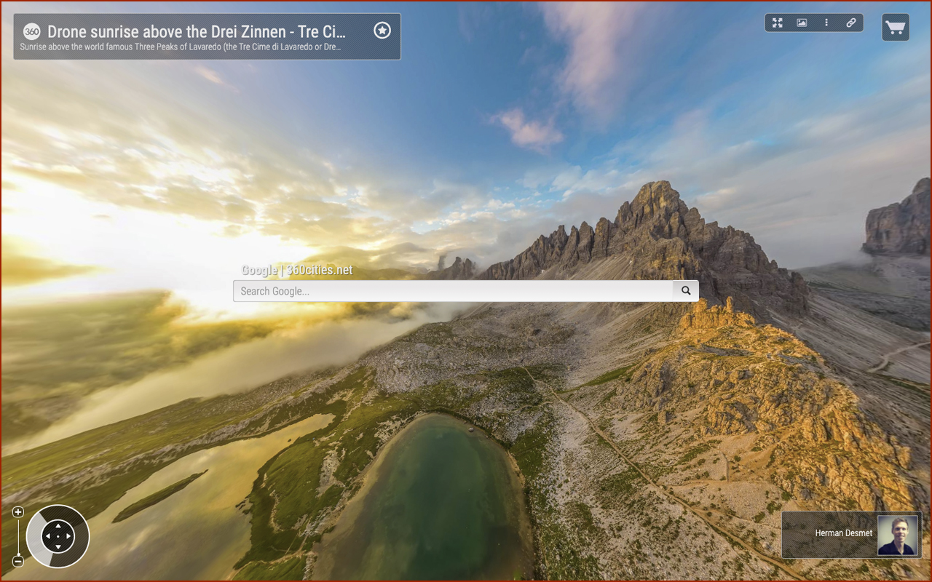The image size is (932, 582).
Task: Zoom in with the plus button
Action: point(18,512)
